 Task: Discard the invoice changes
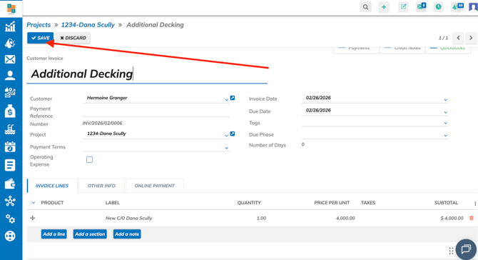coord(73,38)
